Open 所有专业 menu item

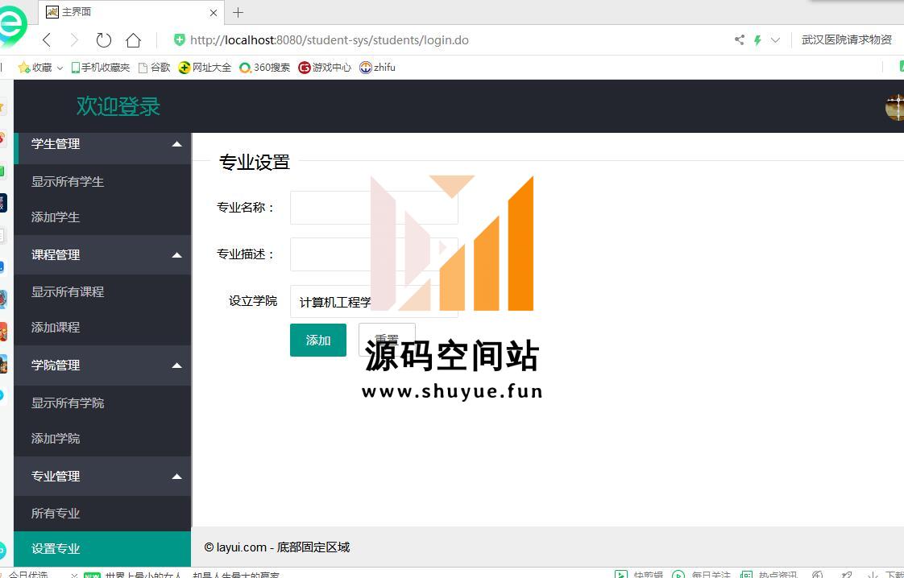pyautogui.click(x=102, y=513)
